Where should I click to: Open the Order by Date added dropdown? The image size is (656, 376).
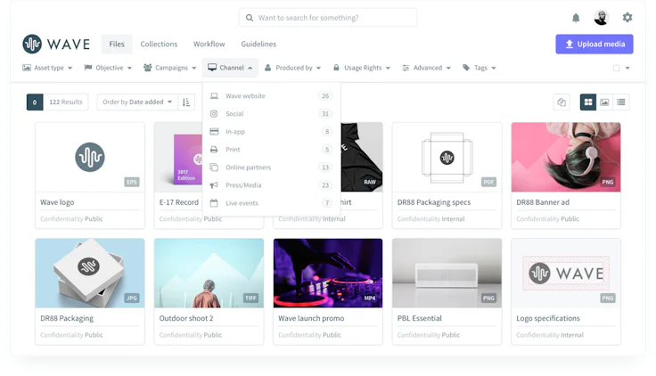tap(137, 102)
